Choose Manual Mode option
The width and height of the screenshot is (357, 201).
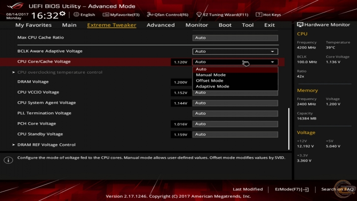(x=235, y=75)
